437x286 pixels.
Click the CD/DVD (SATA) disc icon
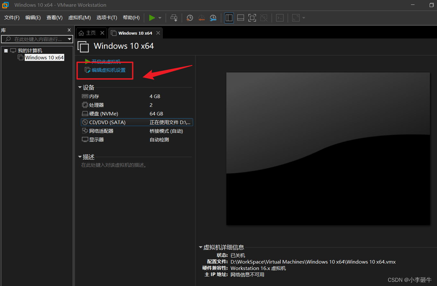point(85,122)
